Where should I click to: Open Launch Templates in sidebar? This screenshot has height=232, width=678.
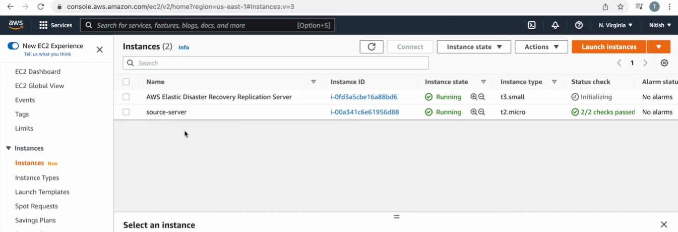pyautogui.click(x=42, y=192)
